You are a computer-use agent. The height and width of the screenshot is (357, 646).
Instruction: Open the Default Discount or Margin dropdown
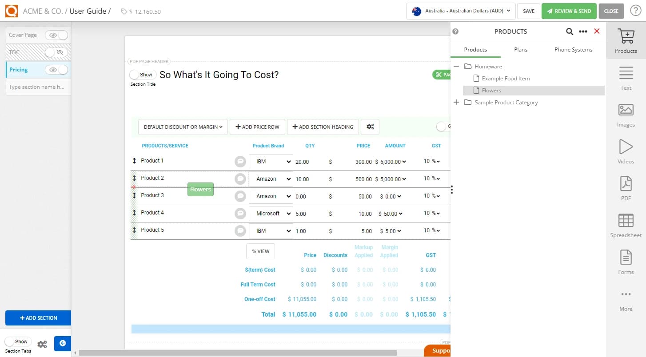(183, 127)
